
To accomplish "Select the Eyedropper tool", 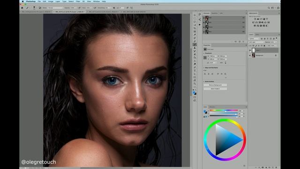I will [x=195, y=35].
